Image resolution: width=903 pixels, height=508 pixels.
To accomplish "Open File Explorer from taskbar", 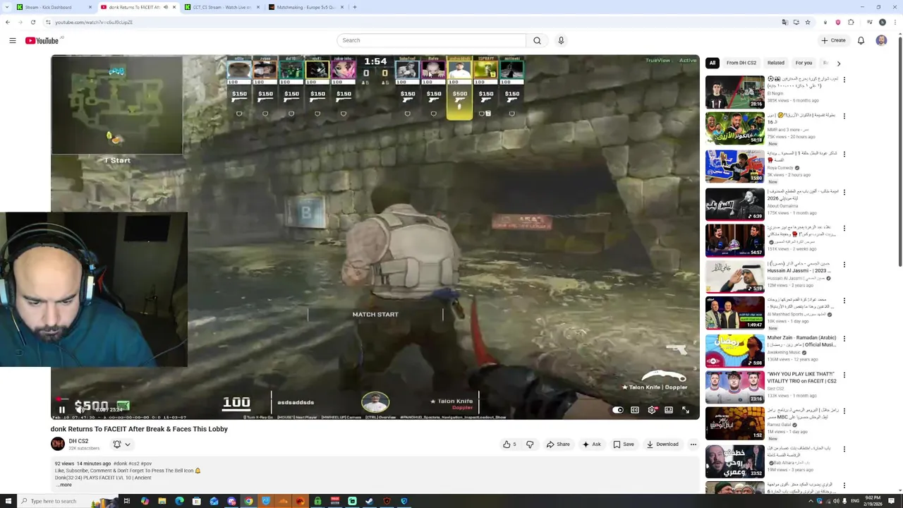I will [162, 501].
